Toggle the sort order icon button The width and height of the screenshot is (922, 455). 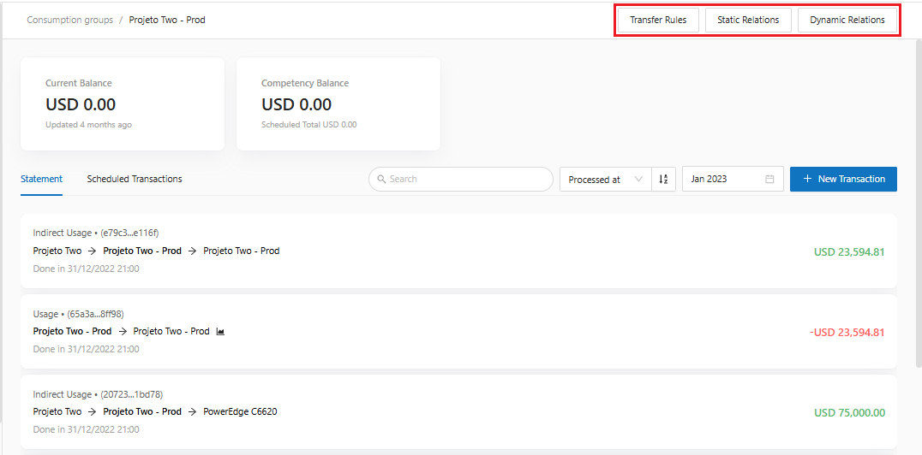[x=663, y=180]
